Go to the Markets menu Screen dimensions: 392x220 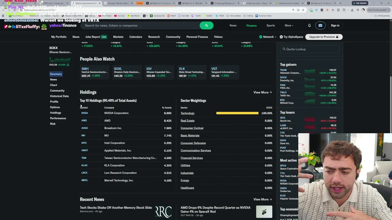(118, 37)
